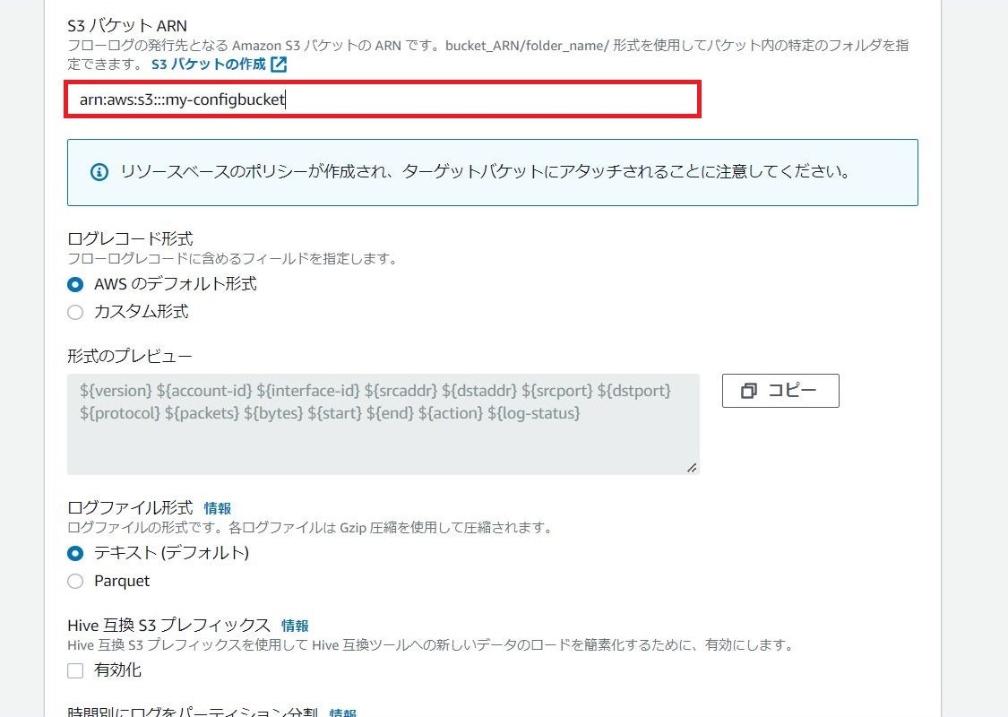Image resolution: width=1008 pixels, height=717 pixels.
Task: Open 情報 link next to Hive 互換 S3 プレフィックス
Action: pyautogui.click(x=295, y=626)
